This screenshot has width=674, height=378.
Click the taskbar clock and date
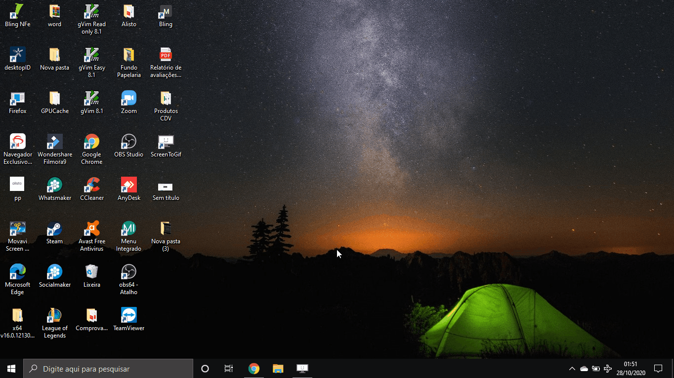point(631,369)
